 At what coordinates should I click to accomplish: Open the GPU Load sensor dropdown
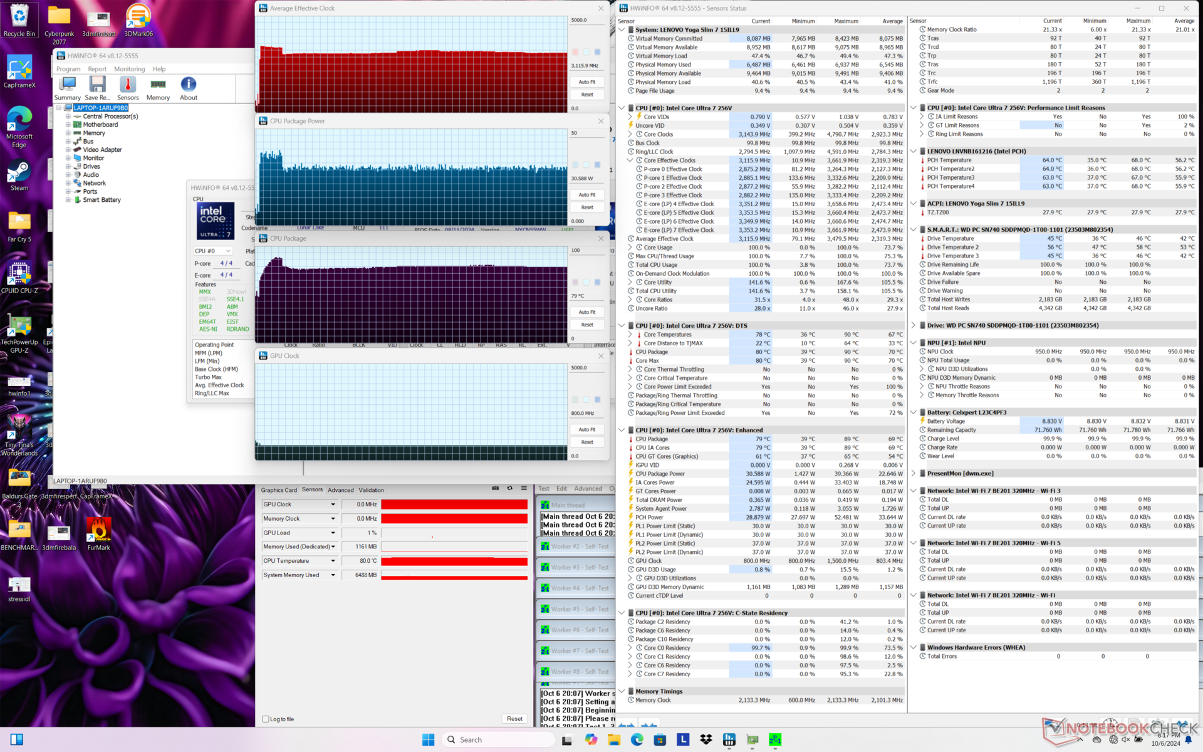pos(333,533)
